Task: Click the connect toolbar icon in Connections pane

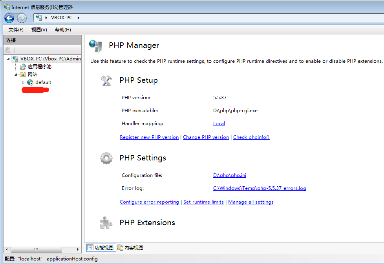Action: (8, 50)
